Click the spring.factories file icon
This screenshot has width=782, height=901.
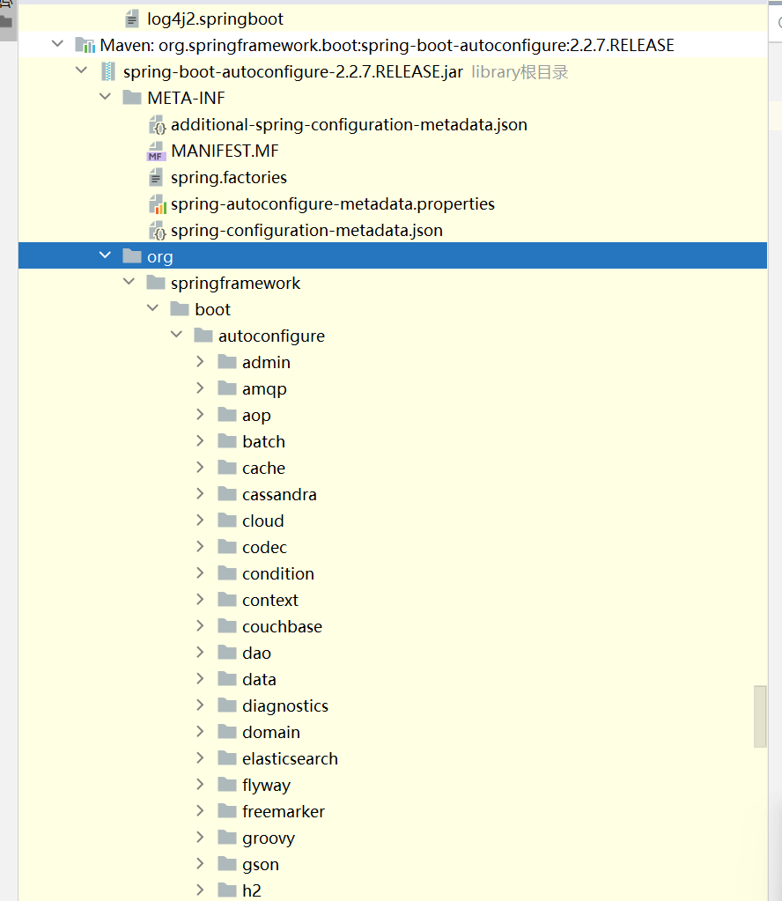(x=156, y=178)
